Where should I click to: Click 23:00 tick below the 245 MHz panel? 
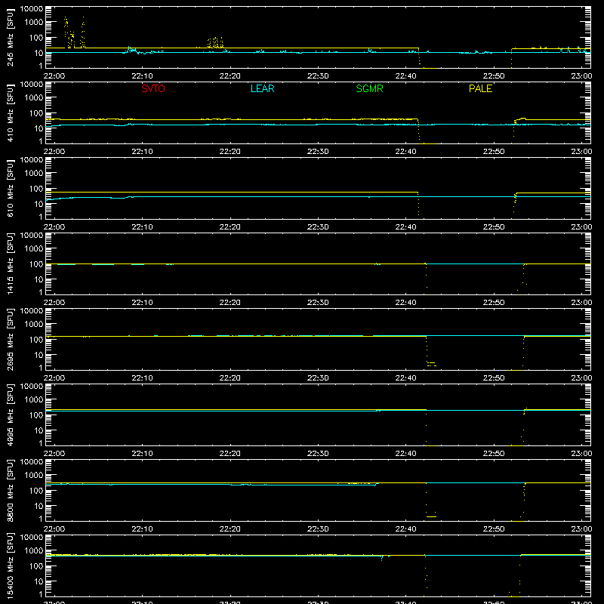click(x=581, y=76)
